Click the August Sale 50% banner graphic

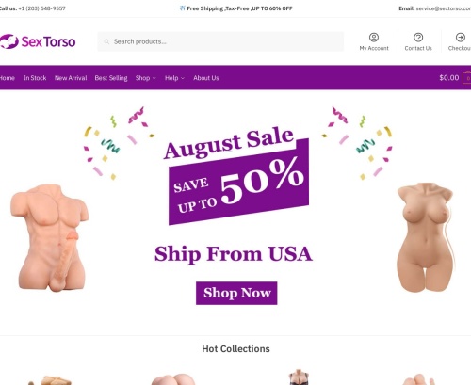236,174
